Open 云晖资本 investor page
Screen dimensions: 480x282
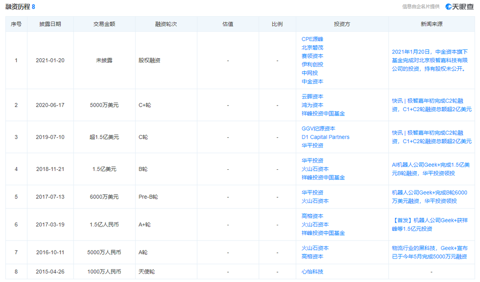click(x=312, y=97)
